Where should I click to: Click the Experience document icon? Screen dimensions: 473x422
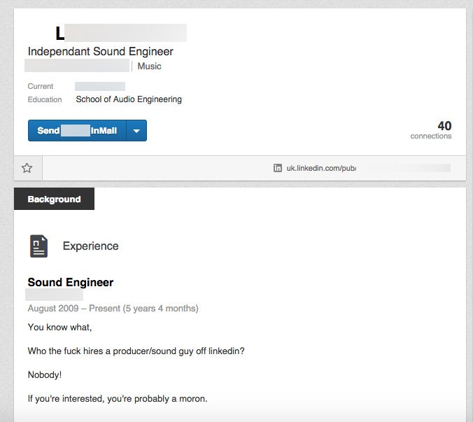39,246
